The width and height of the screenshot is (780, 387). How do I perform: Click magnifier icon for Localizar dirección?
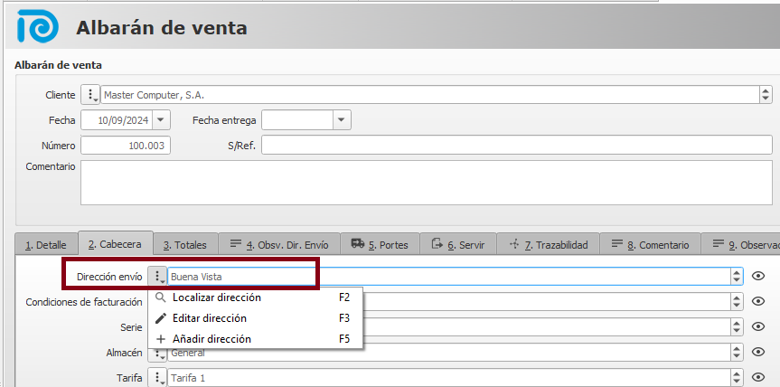[x=161, y=297]
